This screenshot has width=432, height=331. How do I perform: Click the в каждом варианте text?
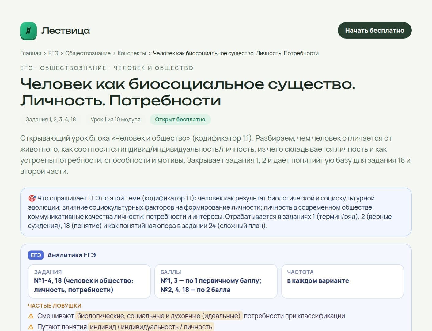[318, 281]
